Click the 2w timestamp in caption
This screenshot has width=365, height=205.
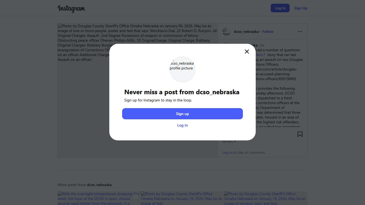coord(262,45)
